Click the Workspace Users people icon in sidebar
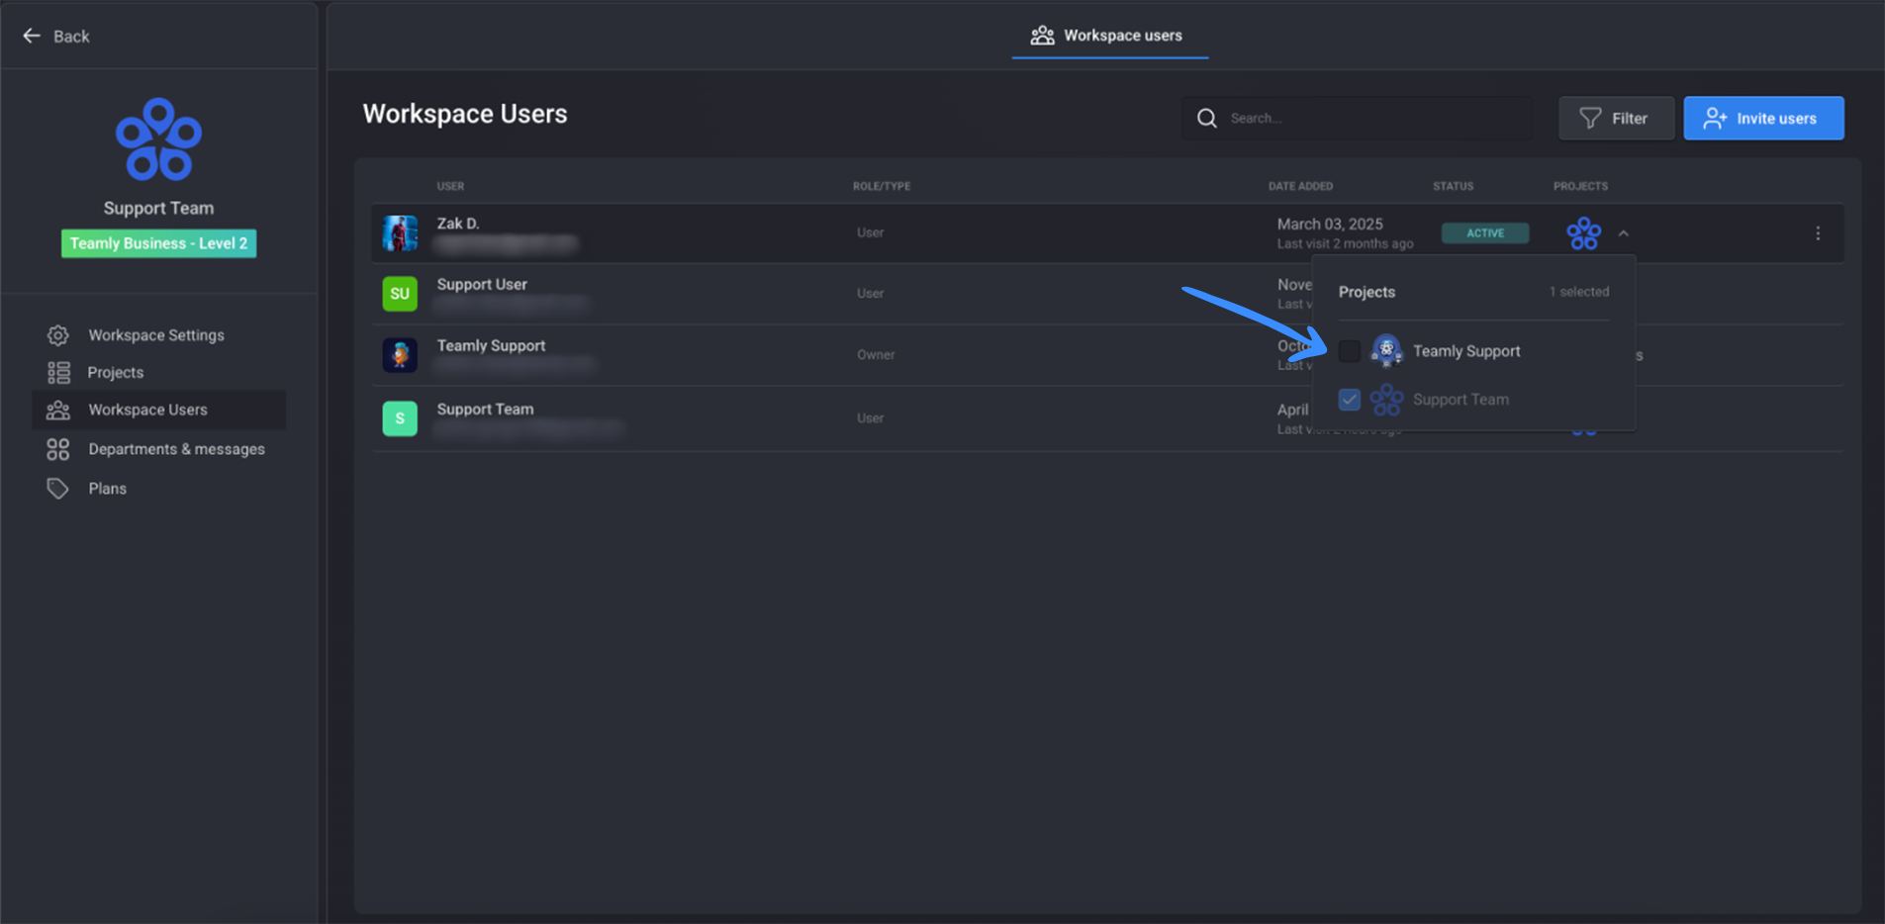 (58, 410)
